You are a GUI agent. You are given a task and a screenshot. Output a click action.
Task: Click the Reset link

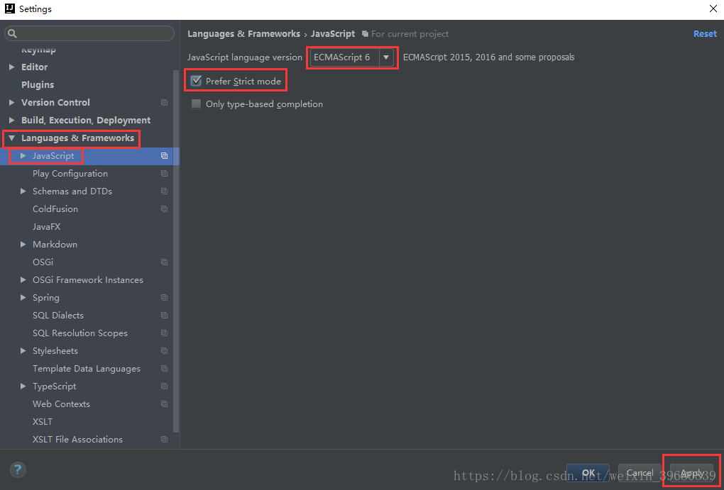click(705, 33)
